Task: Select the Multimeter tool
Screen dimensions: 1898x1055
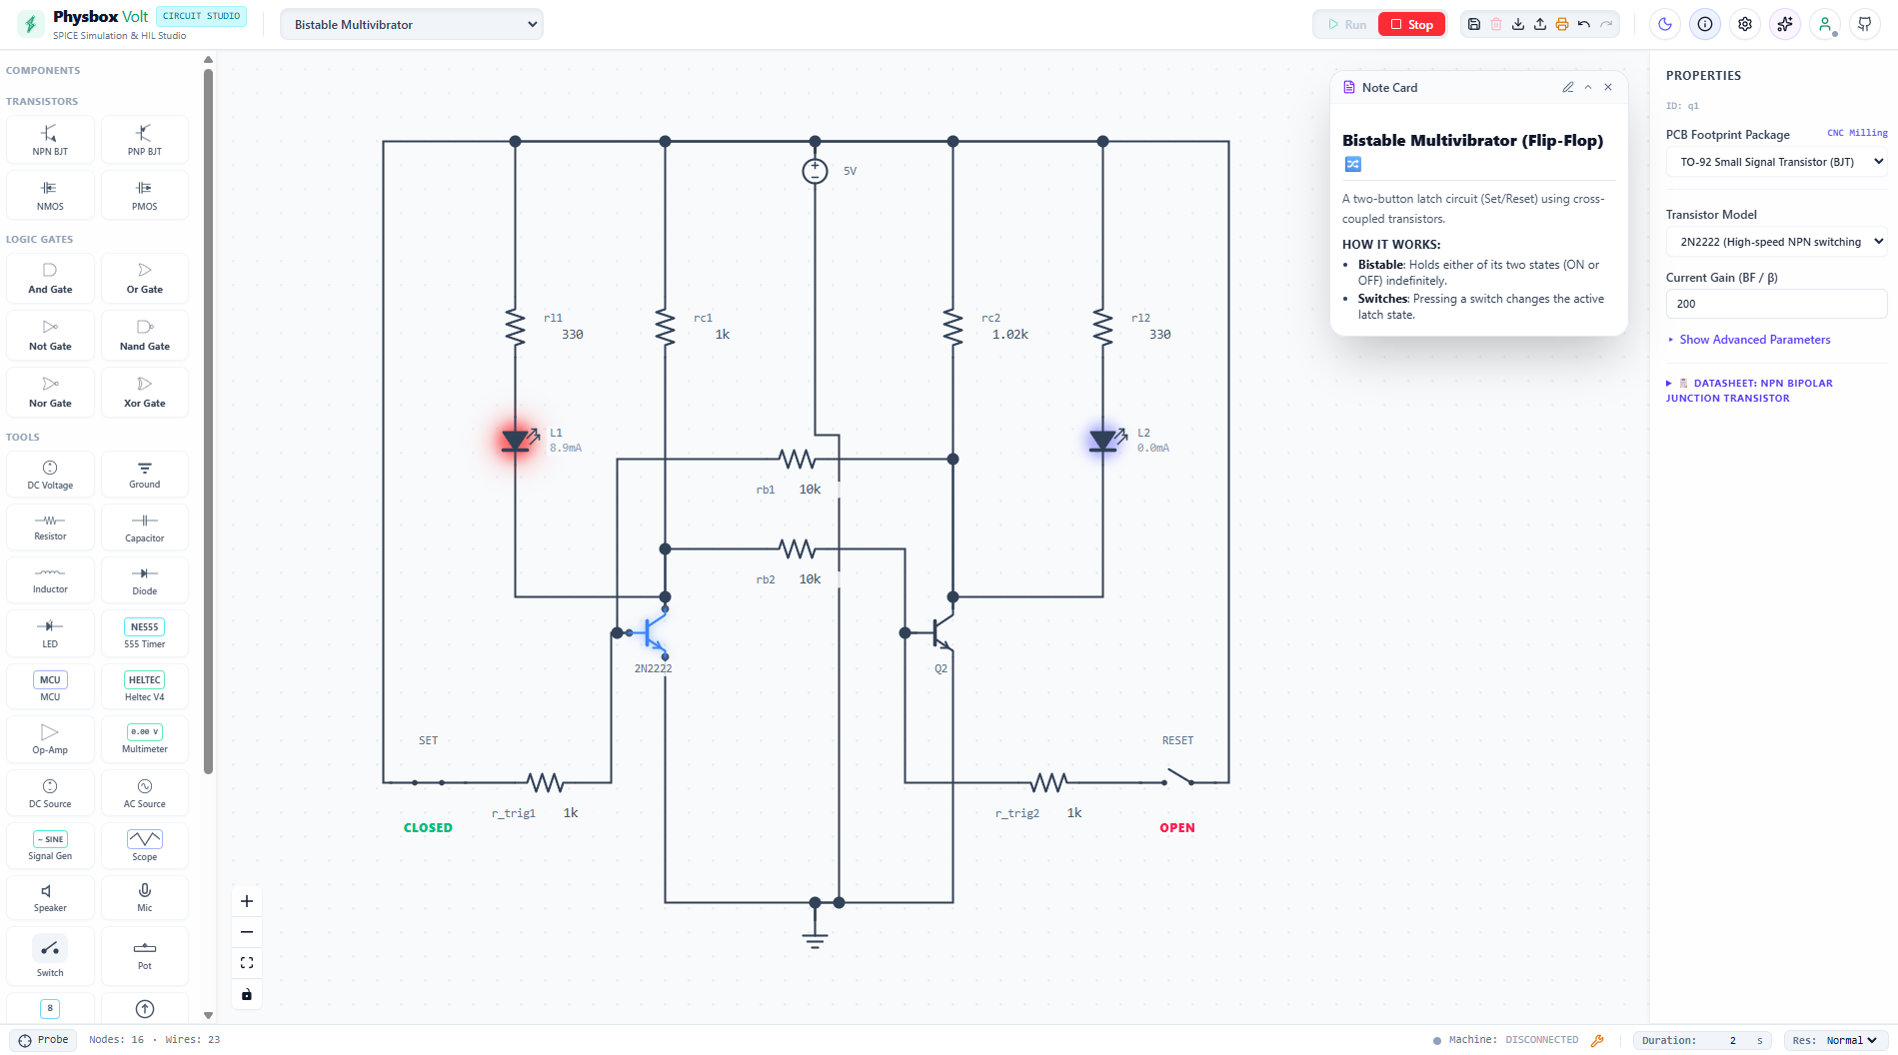Action: click(144, 739)
